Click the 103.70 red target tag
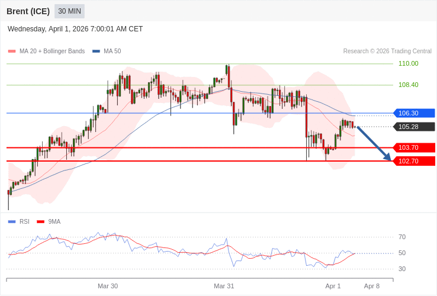Image resolution: width=437 pixels, height=296 pixels. [414, 147]
